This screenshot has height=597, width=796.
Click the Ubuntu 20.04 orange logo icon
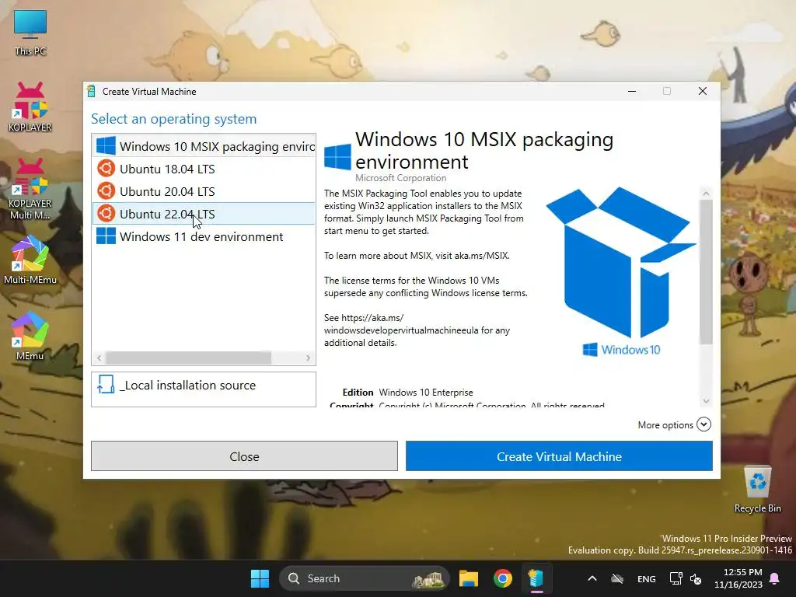point(106,191)
